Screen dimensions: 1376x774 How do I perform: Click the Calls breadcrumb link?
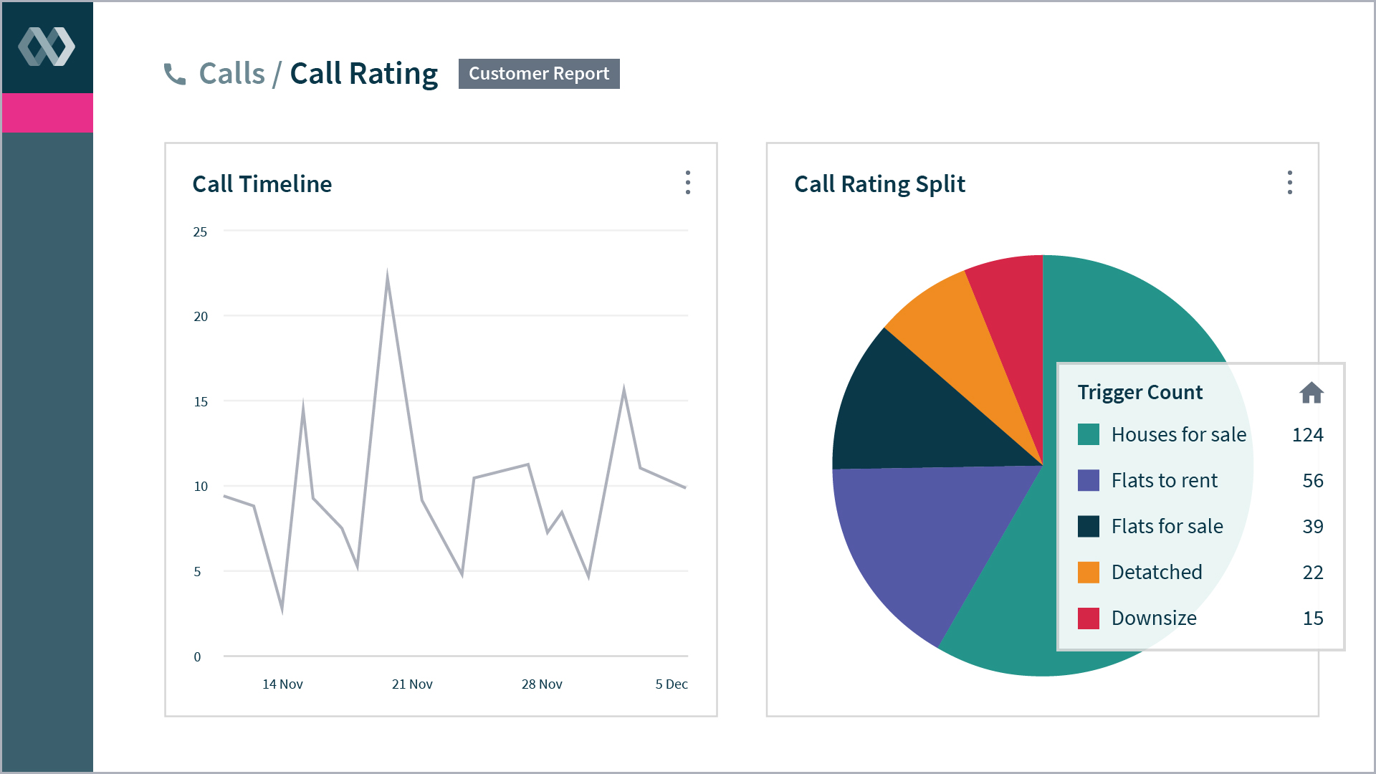tap(231, 74)
